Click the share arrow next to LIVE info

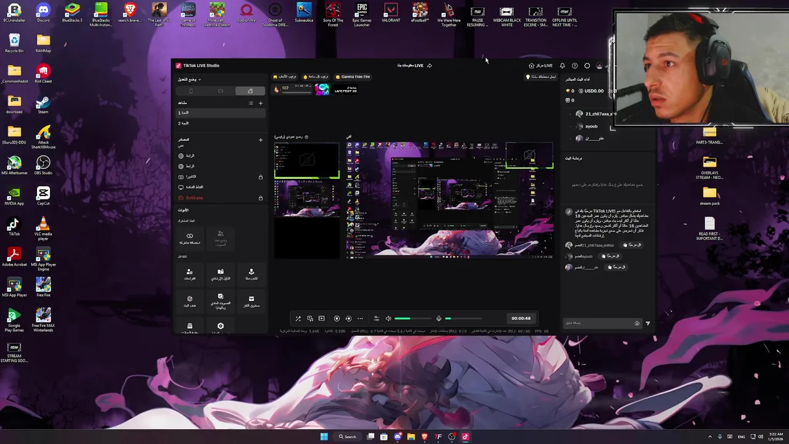(430, 65)
